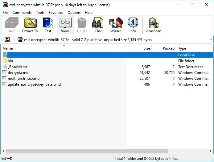Sort the list by Size column
Image resolution: width=214 pixels, height=162 pixels.
139,48
